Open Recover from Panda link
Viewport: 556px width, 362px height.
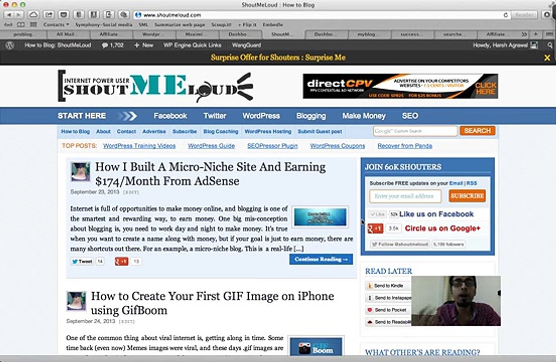tap(404, 146)
